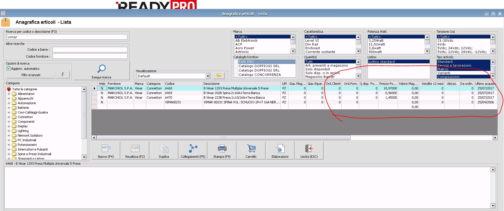
Task: Open Elaborazioni processing tools
Action: click(280, 151)
